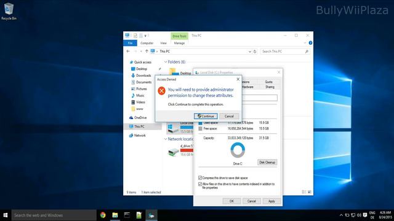The height and width of the screenshot is (221, 394).
Task: Close the Local Disk Properties window
Action: (x=279, y=72)
